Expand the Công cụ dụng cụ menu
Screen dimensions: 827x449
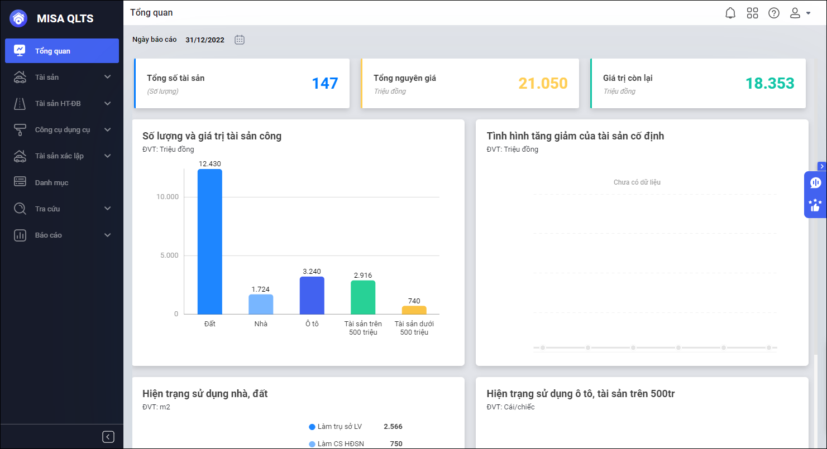click(x=62, y=129)
